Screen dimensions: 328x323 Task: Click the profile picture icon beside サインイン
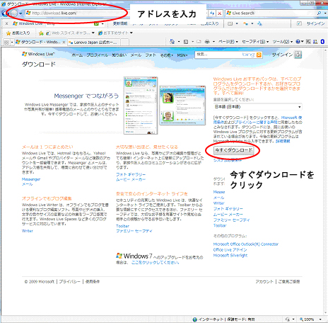(x=298, y=55)
